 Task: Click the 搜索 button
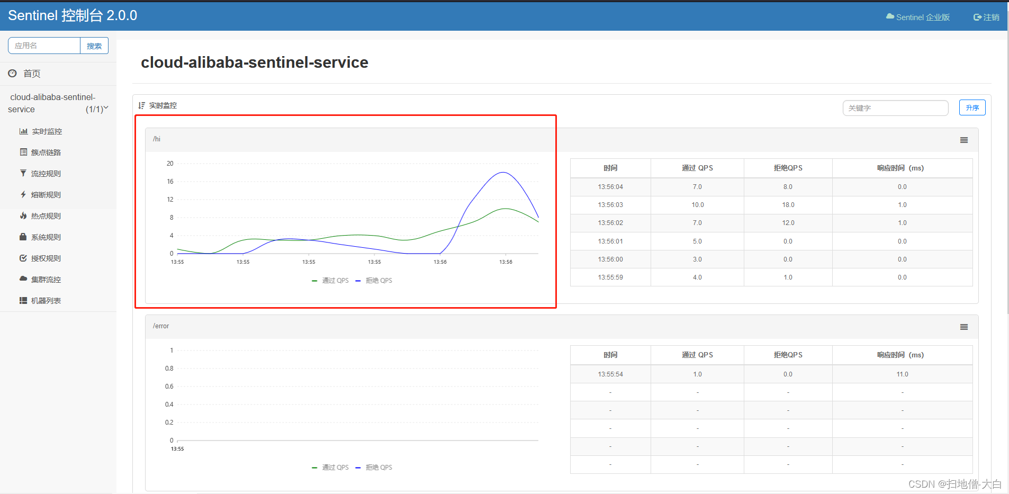(x=94, y=46)
